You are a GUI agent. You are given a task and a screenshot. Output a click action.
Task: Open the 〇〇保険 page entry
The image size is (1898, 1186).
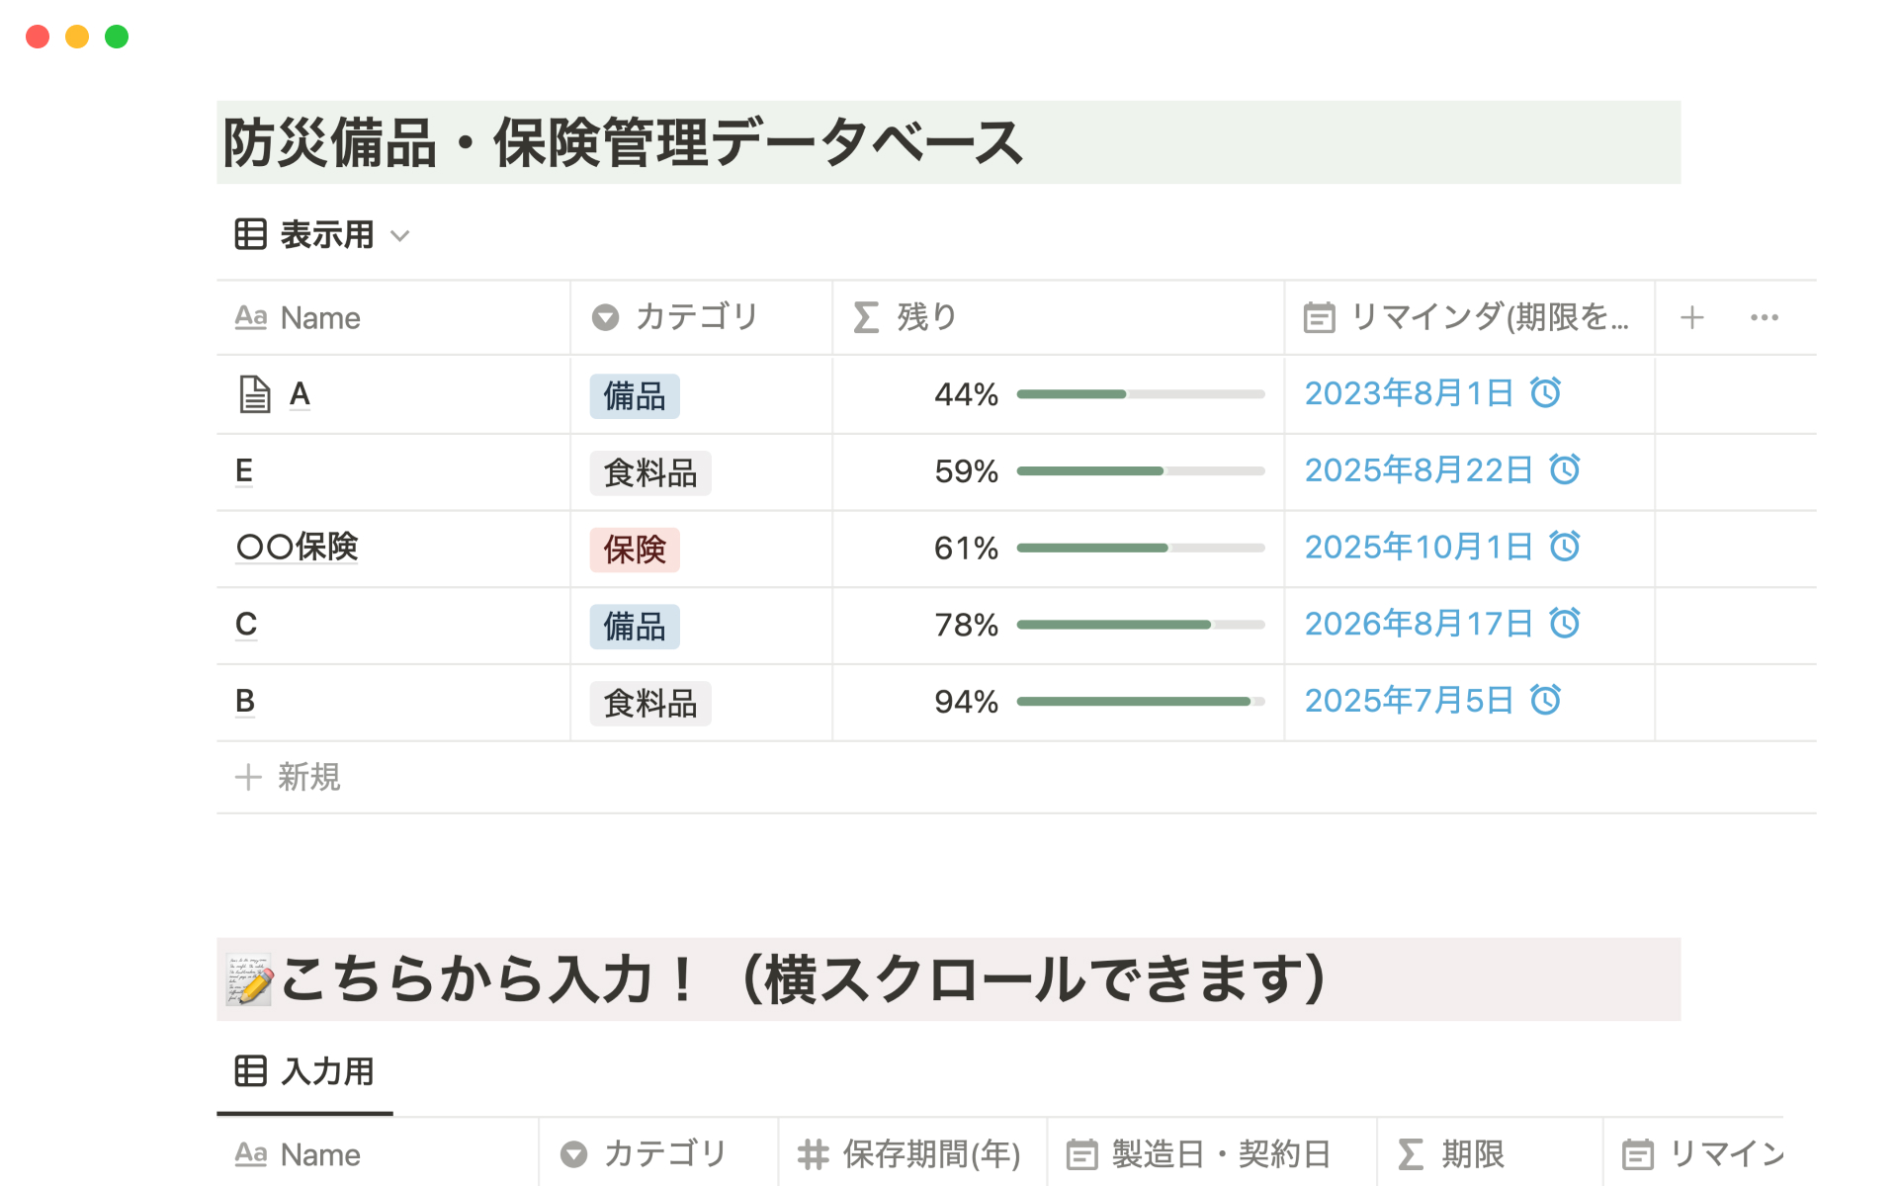(x=297, y=547)
